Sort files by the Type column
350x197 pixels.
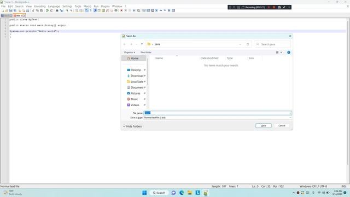pos(230,58)
